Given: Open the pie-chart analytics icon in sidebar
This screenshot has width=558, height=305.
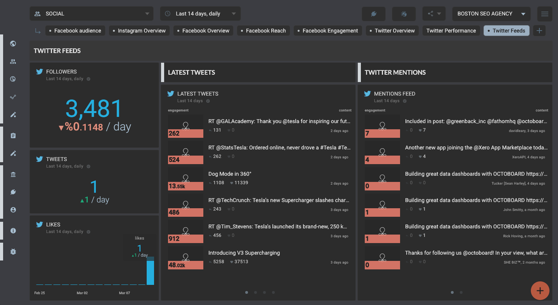Looking at the screenshot, I should (13, 79).
